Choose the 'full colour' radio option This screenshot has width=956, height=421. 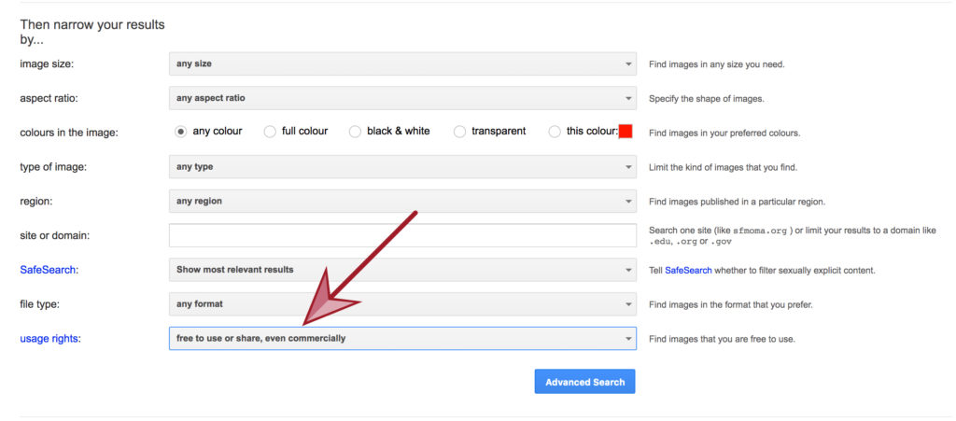[x=270, y=132]
